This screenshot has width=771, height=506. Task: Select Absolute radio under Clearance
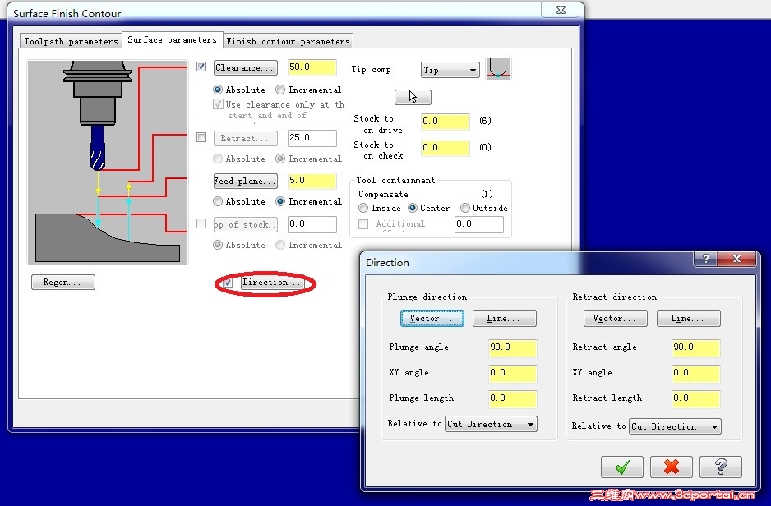[x=218, y=90]
